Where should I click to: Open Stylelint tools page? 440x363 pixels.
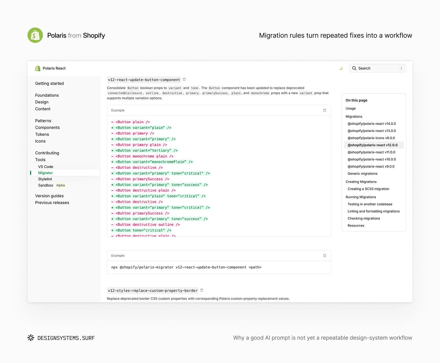click(45, 179)
